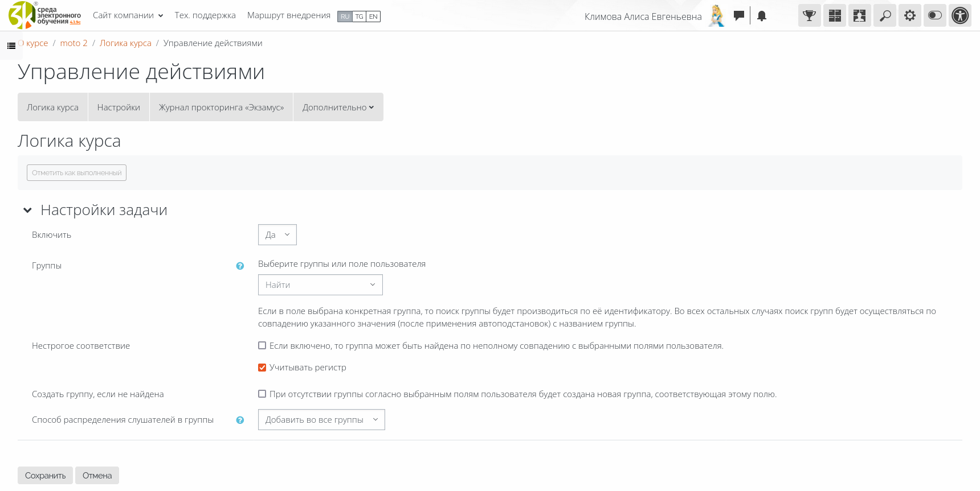Check Создать группу, если не найдена
Screen dimensions: 980x491
click(x=262, y=394)
